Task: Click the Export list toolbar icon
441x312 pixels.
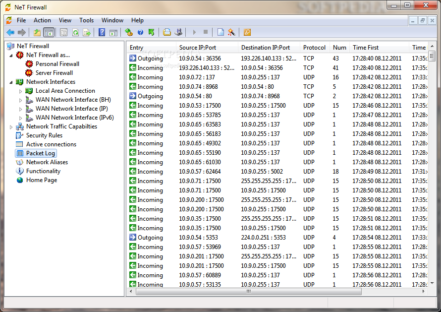Action: [87, 32]
